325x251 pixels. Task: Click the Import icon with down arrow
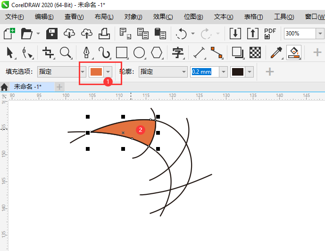point(235,34)
